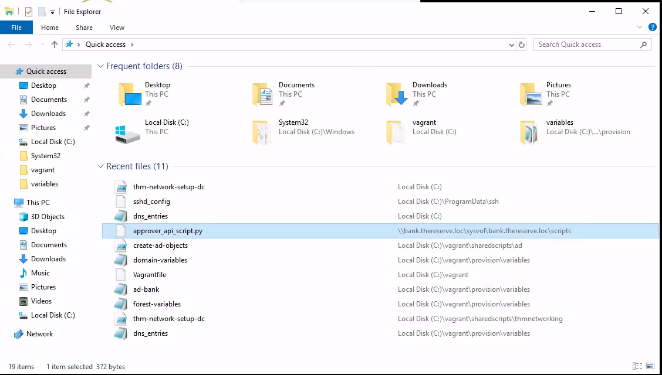Collapse the Recent files group
This screenshot has height=375, width=662.
pos(100,166)
